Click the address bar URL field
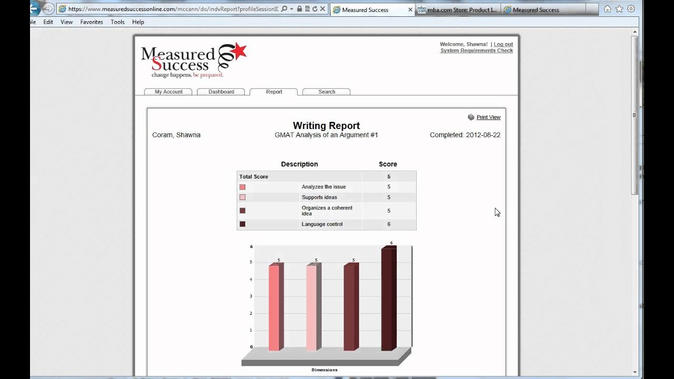Viewport: 674px width, 379px height. (173, 9)
